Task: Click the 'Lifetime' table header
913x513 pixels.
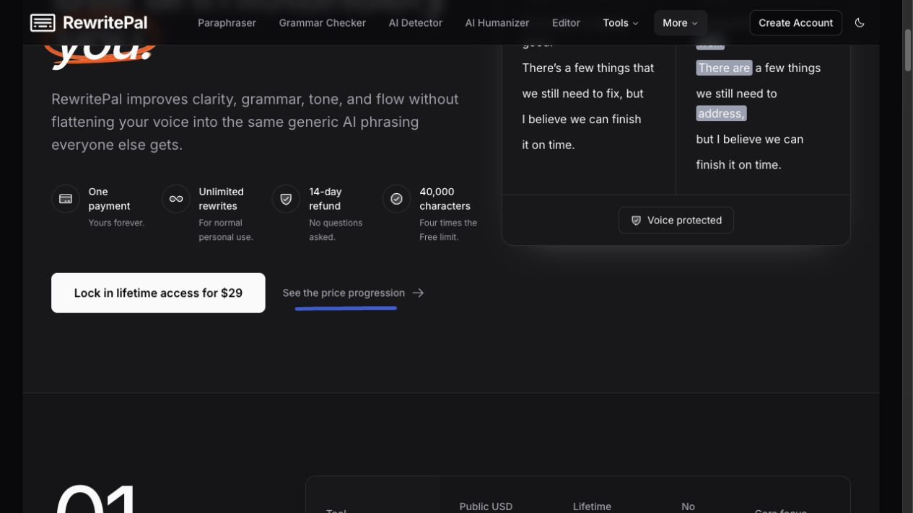Action: pyautogui.click(x=592, y=507)
